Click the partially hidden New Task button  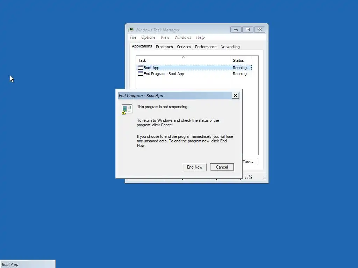tap(250, 162)
